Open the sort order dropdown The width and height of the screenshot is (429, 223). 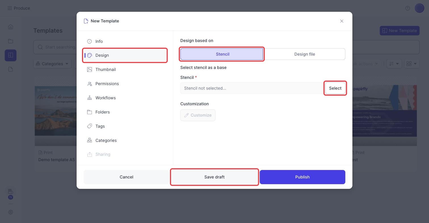pyautogui.click(x=394, y=64)
